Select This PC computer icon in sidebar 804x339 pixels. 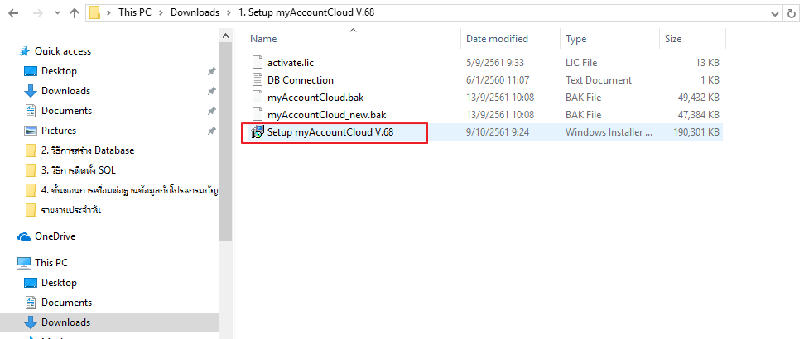point(24,263)
